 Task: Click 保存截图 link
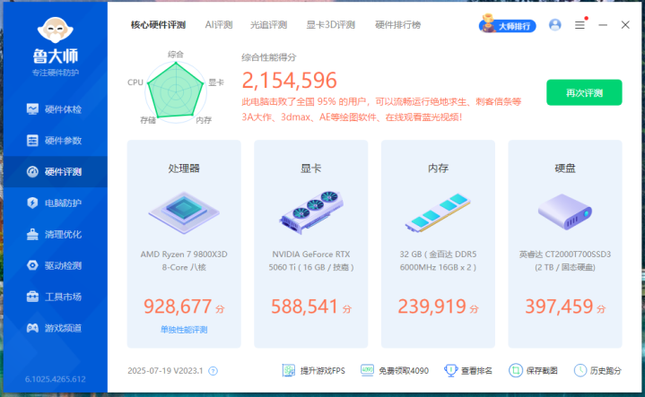point(533,371)
